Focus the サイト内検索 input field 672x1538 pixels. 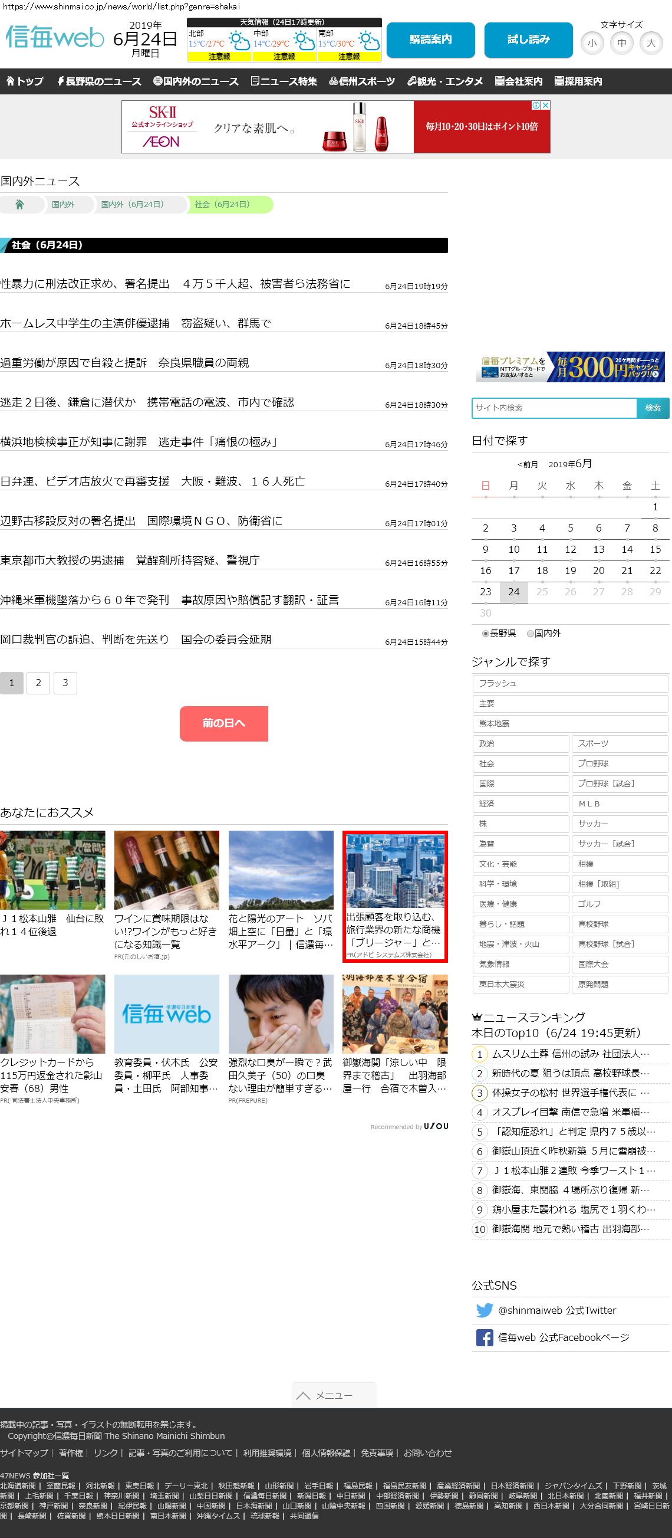[x=555, y=408]
